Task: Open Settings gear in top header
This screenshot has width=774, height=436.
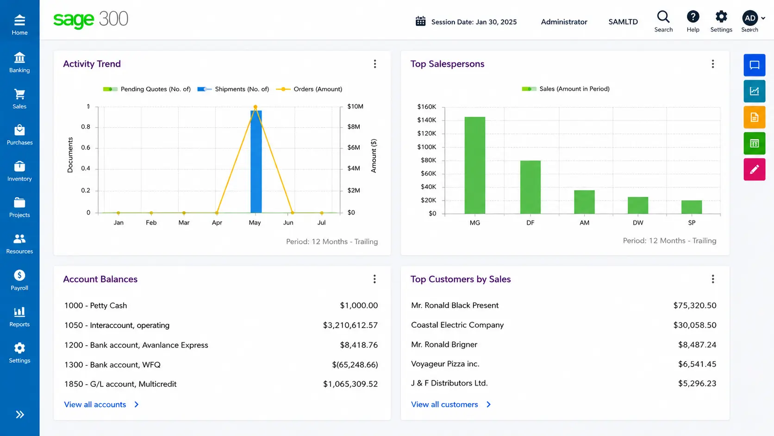Action: click(x=721, y=17)
